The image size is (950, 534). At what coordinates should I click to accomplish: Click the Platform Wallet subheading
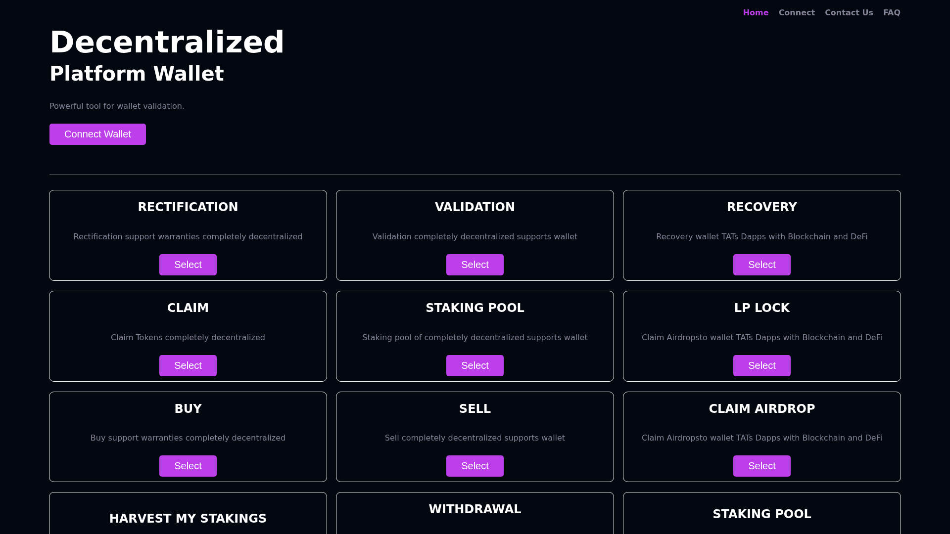click(137, 74)
